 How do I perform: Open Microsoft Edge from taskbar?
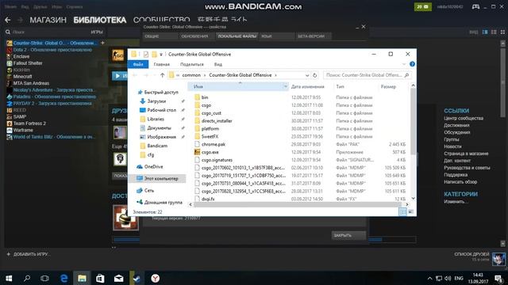point(63,278)
